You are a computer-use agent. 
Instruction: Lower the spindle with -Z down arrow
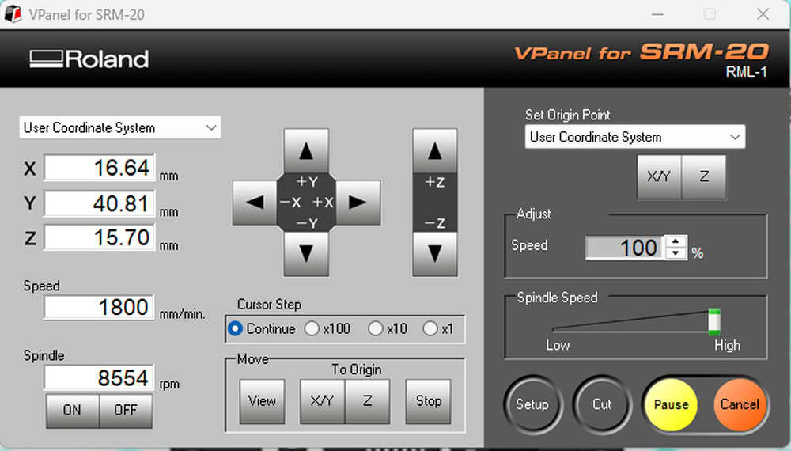(435, 254)
